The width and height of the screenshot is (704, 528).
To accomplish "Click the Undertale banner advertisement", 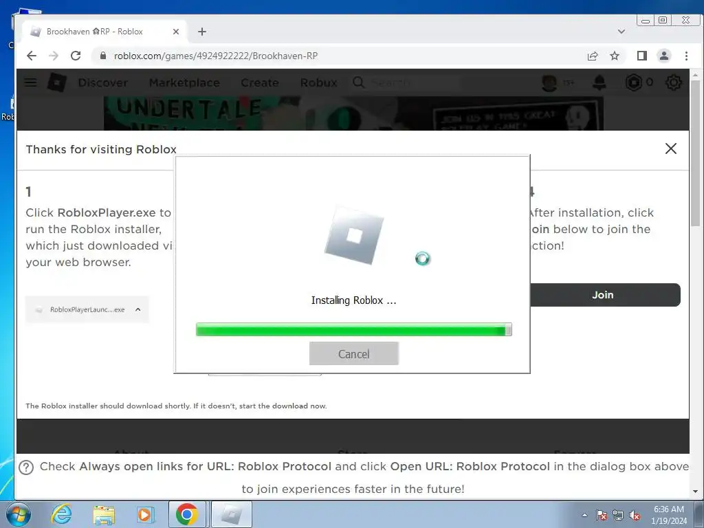I will point(353,113).
